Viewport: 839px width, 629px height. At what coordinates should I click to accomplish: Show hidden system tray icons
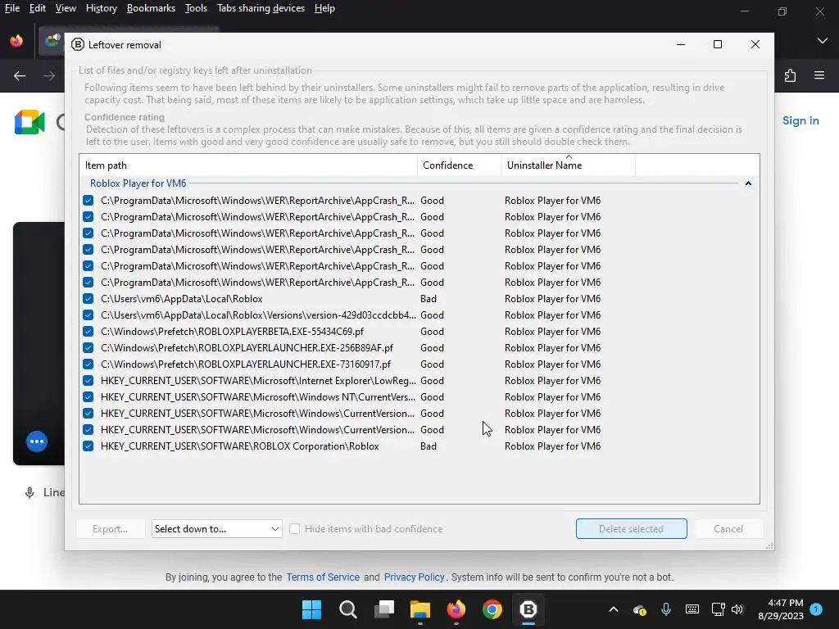614,609
